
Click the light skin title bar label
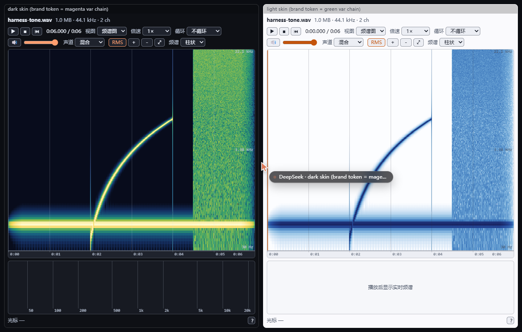point(314,9)
